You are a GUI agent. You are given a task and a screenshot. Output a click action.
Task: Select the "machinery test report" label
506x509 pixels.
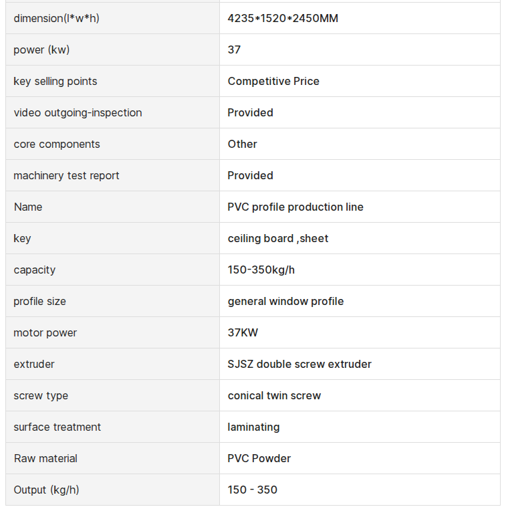point(66,175)
